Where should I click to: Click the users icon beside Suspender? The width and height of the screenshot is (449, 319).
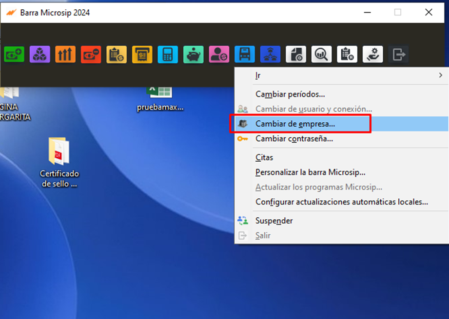tap(243, 221)
